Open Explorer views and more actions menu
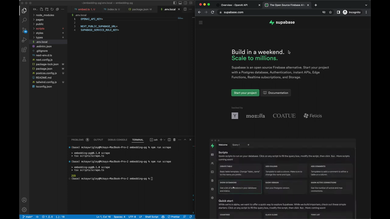The width and height of the screenshot is (390, 219). pos(63,9)
